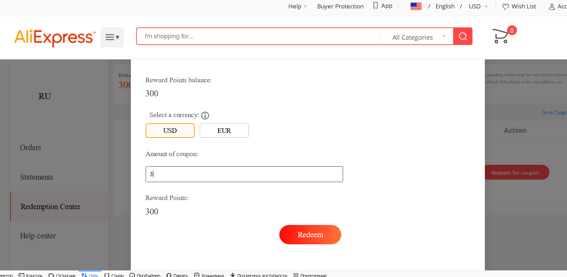
Task: Click the red search magnifier button
Action: [x=463, y=36]
